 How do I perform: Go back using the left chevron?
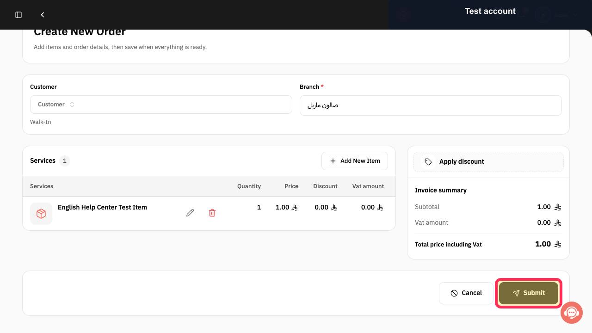pyautogui.click(x=43, y=15)
